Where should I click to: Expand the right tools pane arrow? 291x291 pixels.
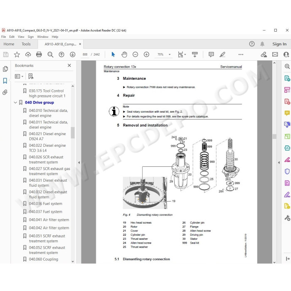(x=279, y=163)
